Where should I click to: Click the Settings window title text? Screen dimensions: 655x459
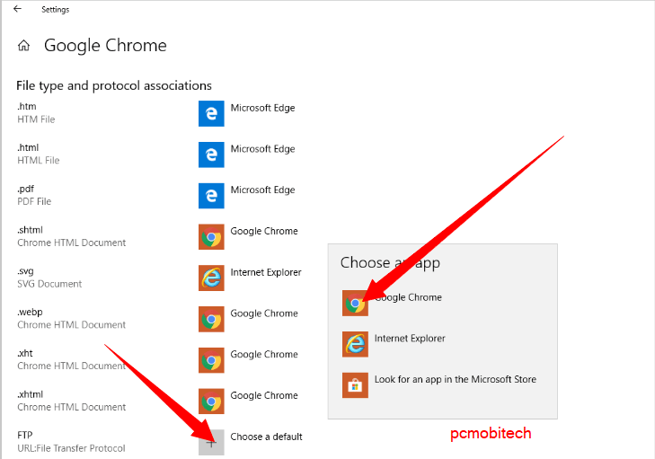(x=55, y=9)
